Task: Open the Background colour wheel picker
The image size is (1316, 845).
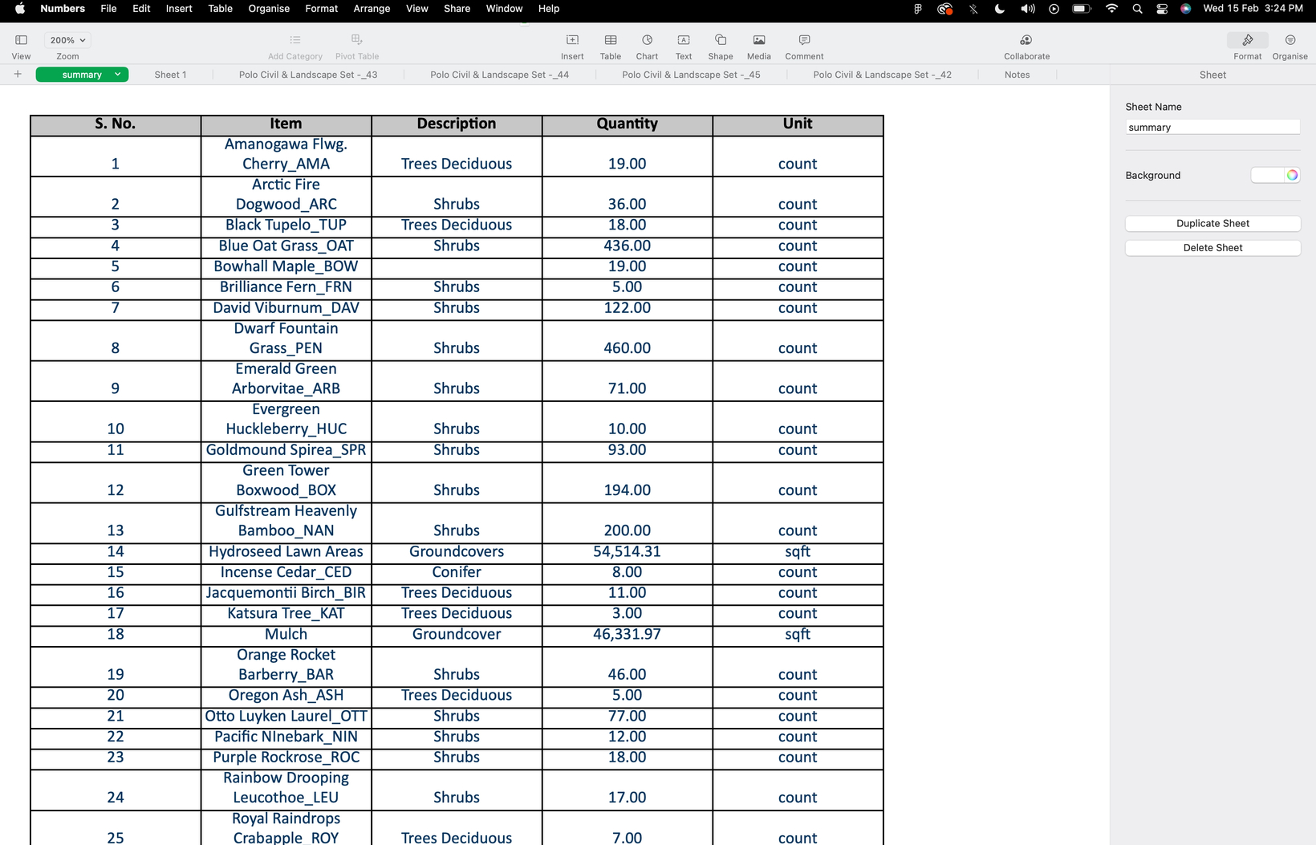Action: click(1292, 175)
